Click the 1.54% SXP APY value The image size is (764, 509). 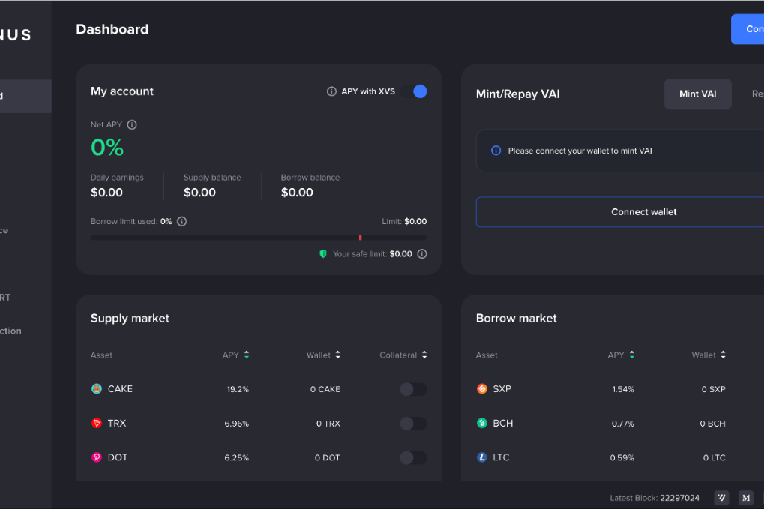coord(623,389)
